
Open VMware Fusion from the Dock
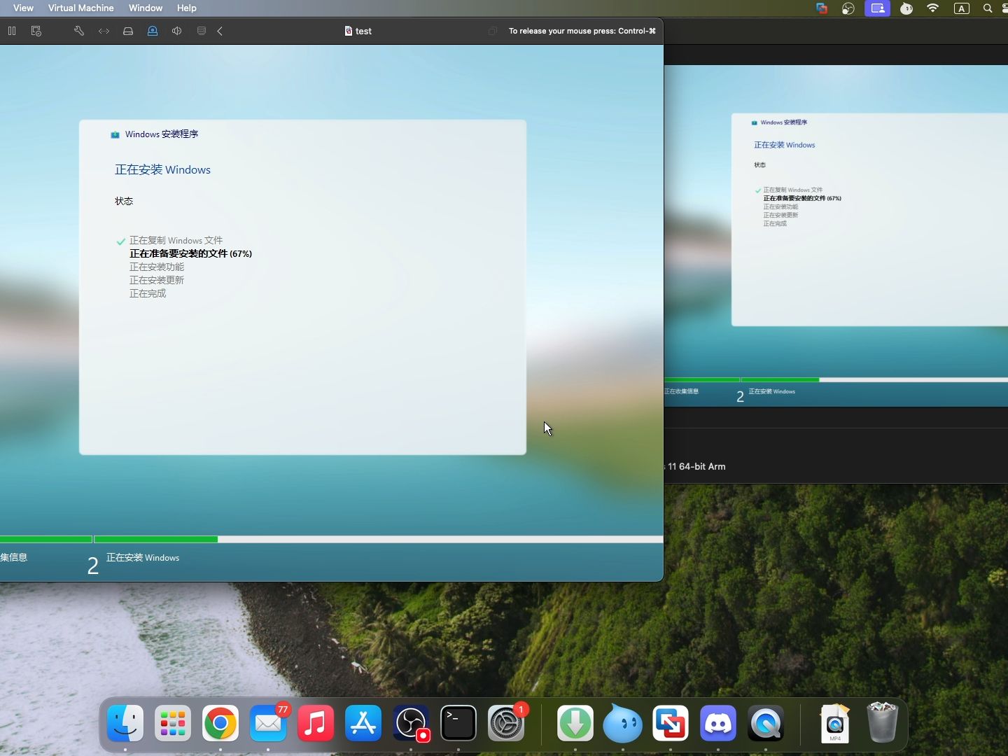pyautogui.click(x=671, y=723)
